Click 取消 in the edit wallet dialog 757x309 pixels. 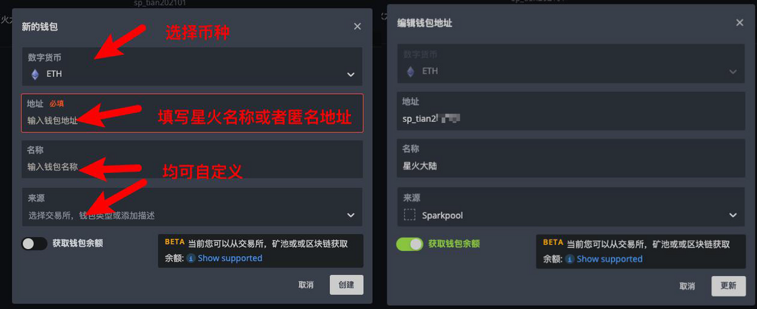(x=688, y=286)
